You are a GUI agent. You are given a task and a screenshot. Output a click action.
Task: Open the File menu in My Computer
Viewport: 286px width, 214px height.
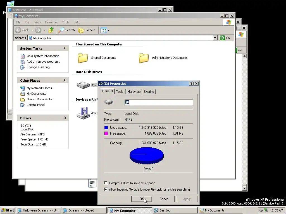[x=18, y=22]
